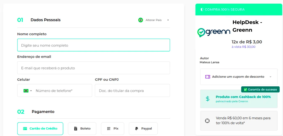This screenshot has height=136, width=283.
Task: Select Boleto payment method
Action: [x=82, y=129]
